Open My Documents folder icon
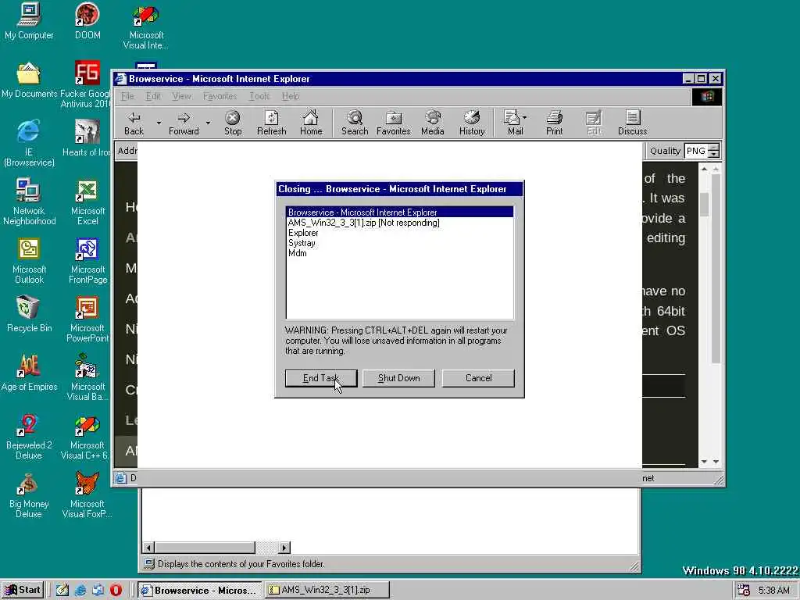This screenshot has height=600, width=800. click(x=29, y=80)
